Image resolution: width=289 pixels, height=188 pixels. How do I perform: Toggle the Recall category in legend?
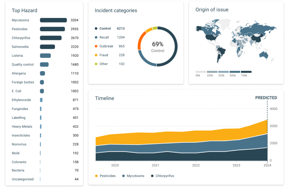(104, 37)
